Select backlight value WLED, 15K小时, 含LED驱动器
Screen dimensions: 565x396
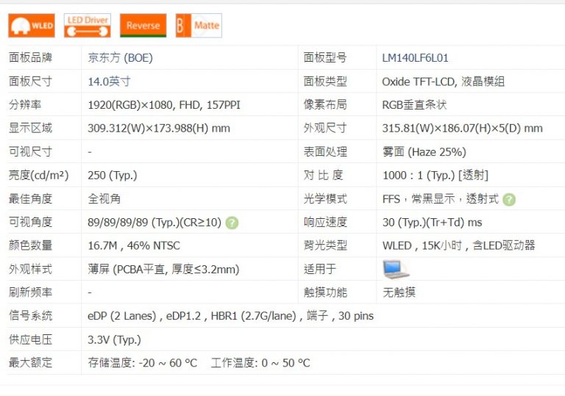(x=459, y=245)
